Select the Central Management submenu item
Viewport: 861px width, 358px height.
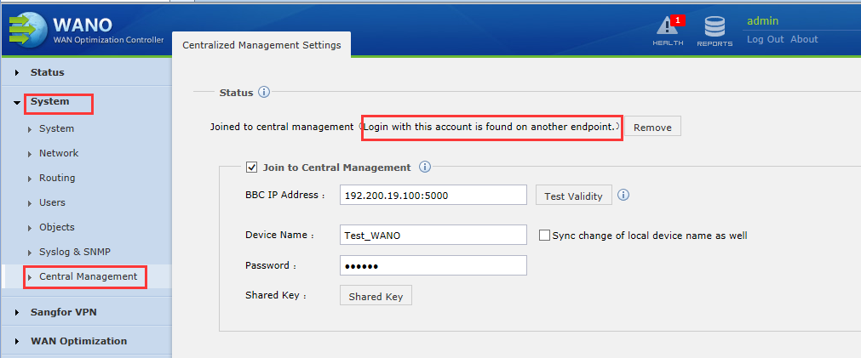coord(88,276)
